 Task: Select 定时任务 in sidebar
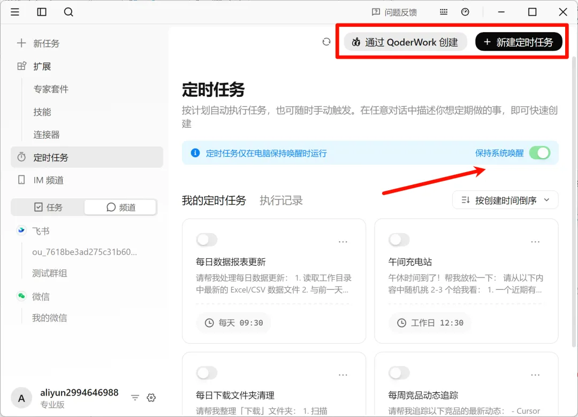click(x=87, y=157)
